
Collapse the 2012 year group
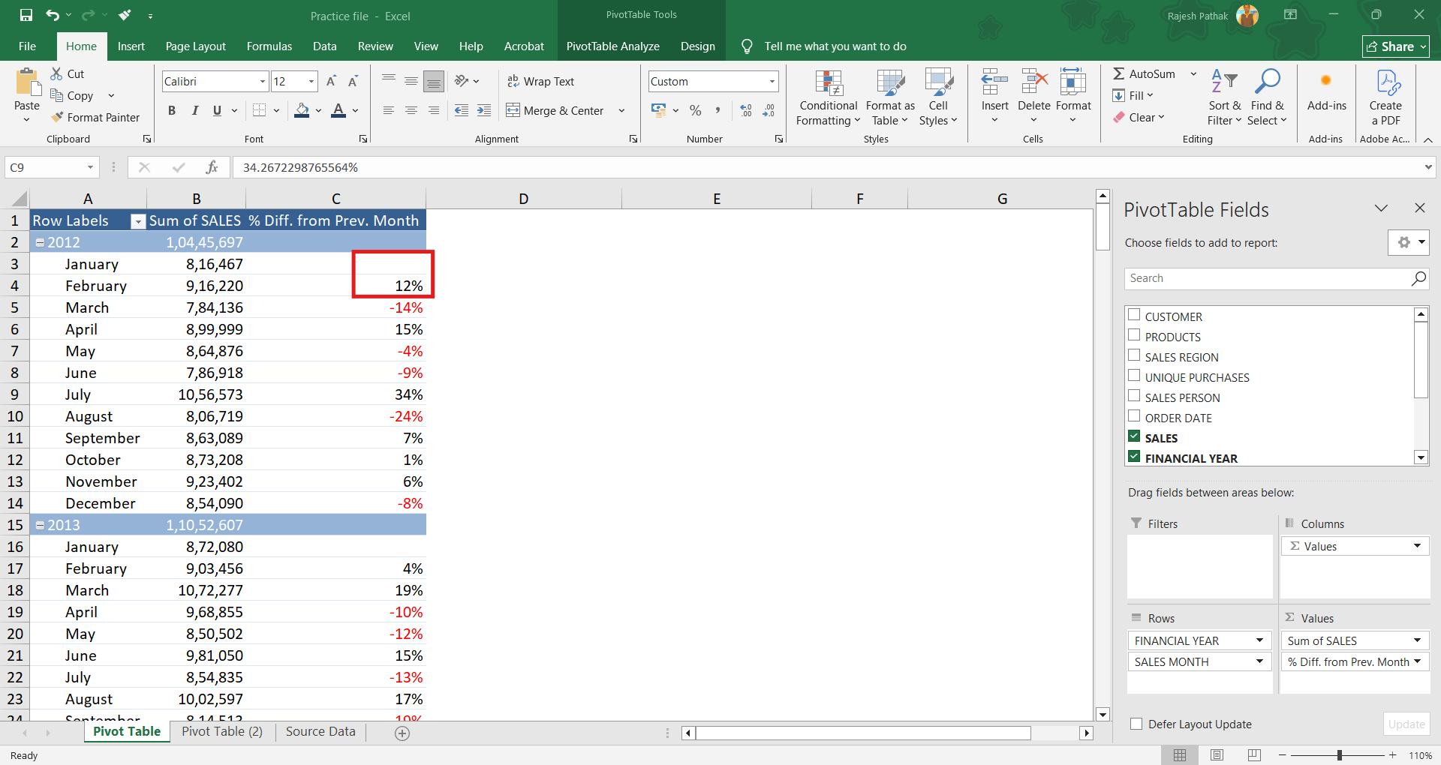tap(41, 242)
